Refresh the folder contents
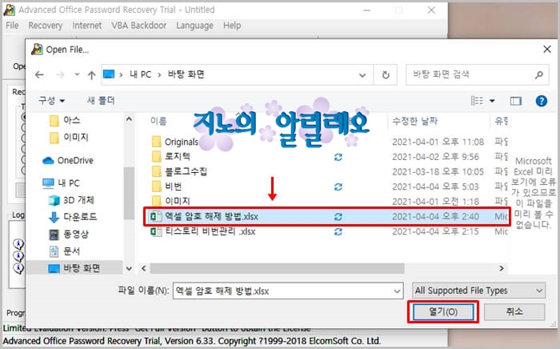560x349 pixels. point(386,75)
